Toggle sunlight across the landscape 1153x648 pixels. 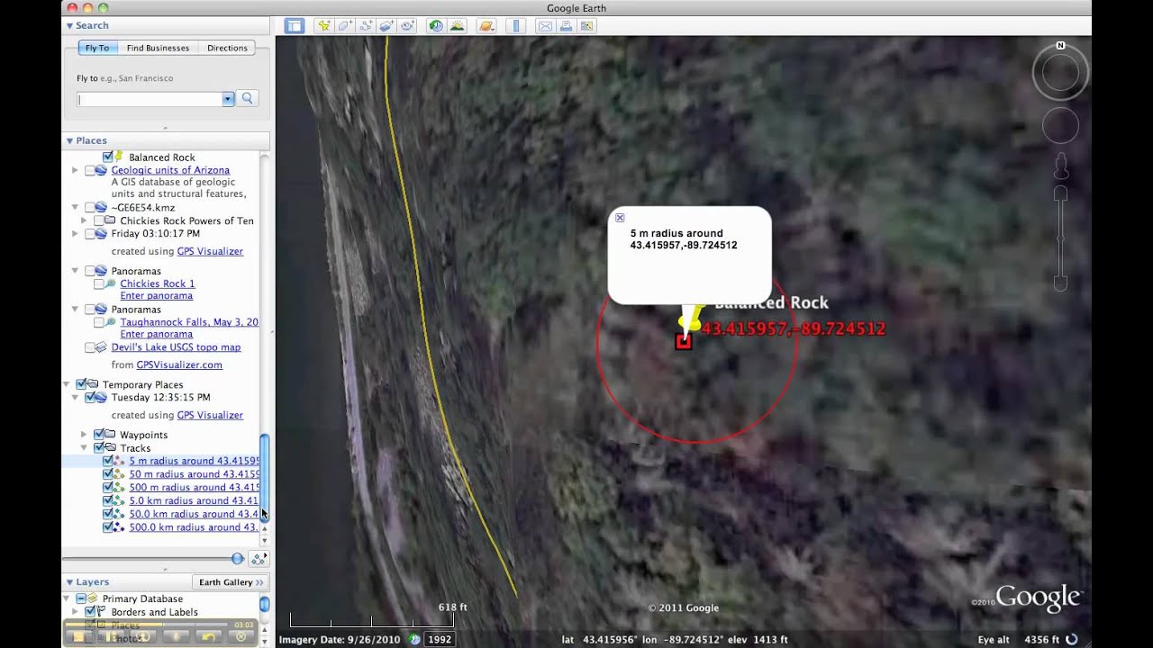(x=458, y=26)
